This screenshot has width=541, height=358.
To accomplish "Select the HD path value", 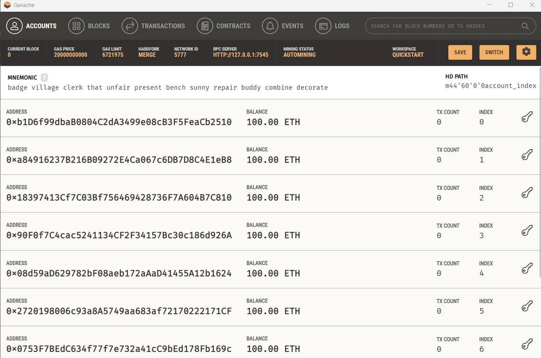I will [x=490, y=86].
